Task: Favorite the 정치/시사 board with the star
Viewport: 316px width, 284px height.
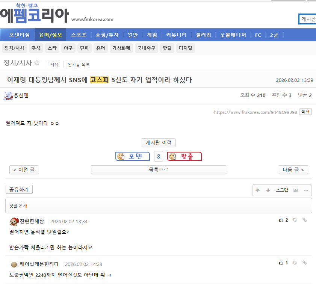Action: click(x=37, y=63)
